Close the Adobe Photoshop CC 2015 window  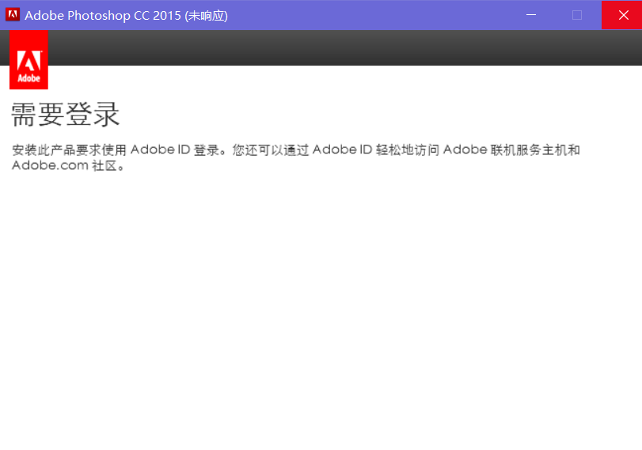tap(621, 15)
